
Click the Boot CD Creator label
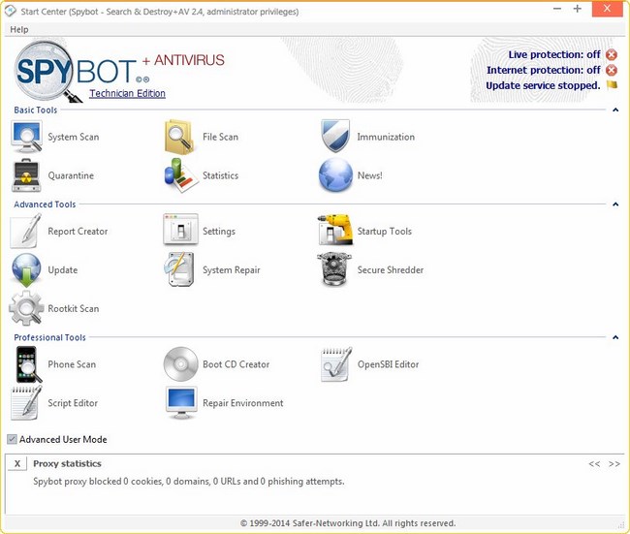click(236, 364)
